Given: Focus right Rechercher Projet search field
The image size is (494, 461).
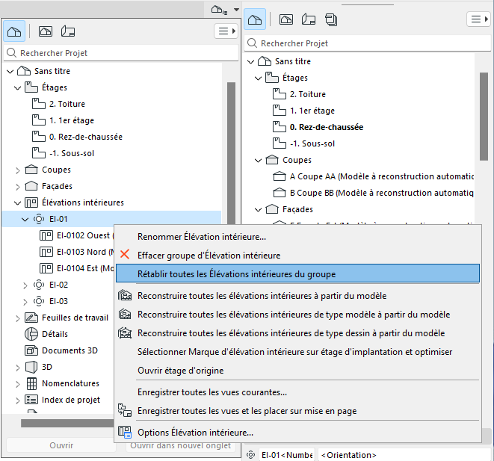Looking at the screenshot, I should [x=368, y=43].
